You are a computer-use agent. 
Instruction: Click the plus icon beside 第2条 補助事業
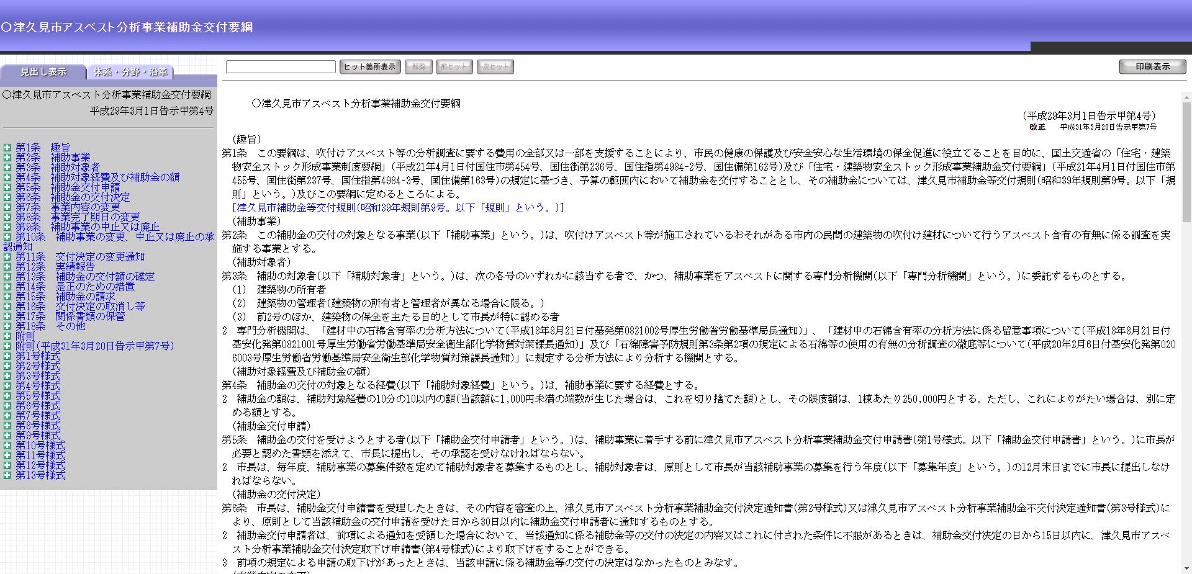tap(7, 157)
